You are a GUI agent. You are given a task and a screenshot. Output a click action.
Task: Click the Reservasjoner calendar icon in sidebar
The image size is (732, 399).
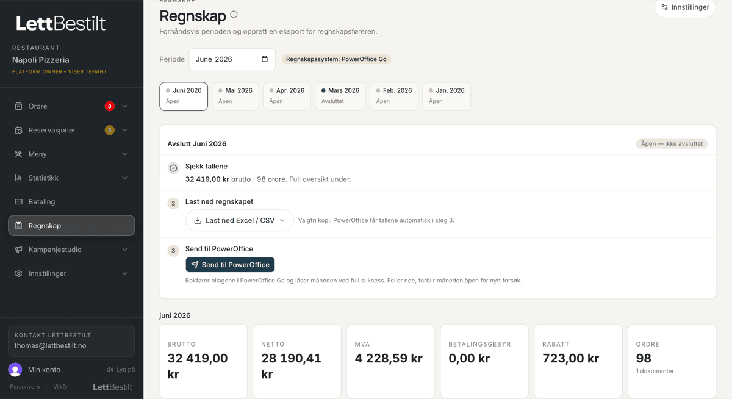(18, 130)
